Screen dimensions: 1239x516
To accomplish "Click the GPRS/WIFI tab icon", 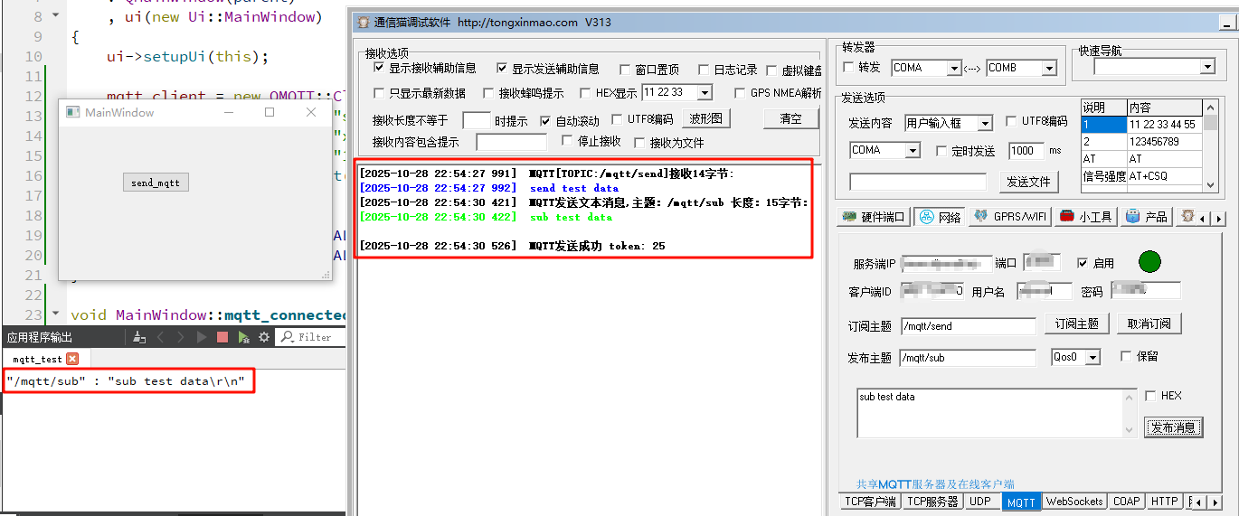I will pyautogui.click(x=980, y=217).
